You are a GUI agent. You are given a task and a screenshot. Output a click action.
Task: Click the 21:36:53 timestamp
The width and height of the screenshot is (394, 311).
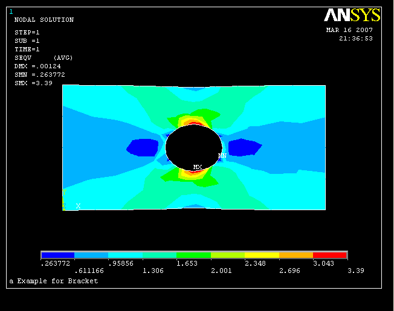coord(356,39)
